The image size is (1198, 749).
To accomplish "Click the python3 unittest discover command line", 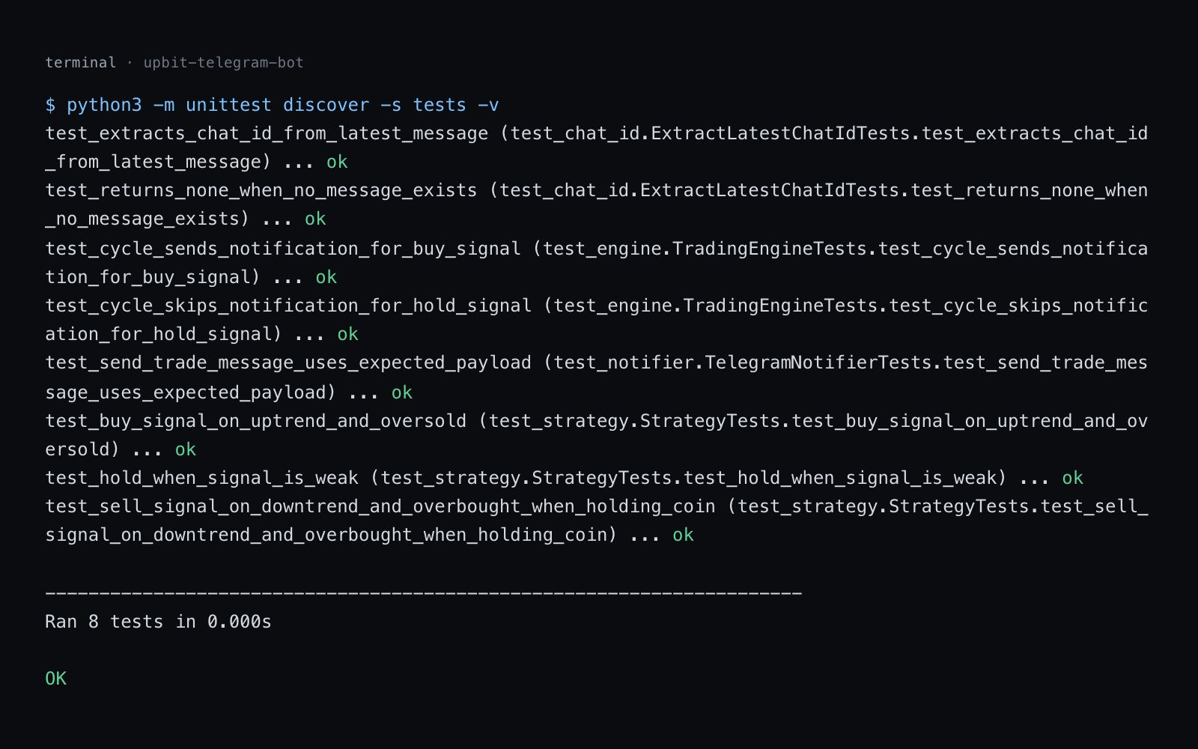I will point(272,105).
